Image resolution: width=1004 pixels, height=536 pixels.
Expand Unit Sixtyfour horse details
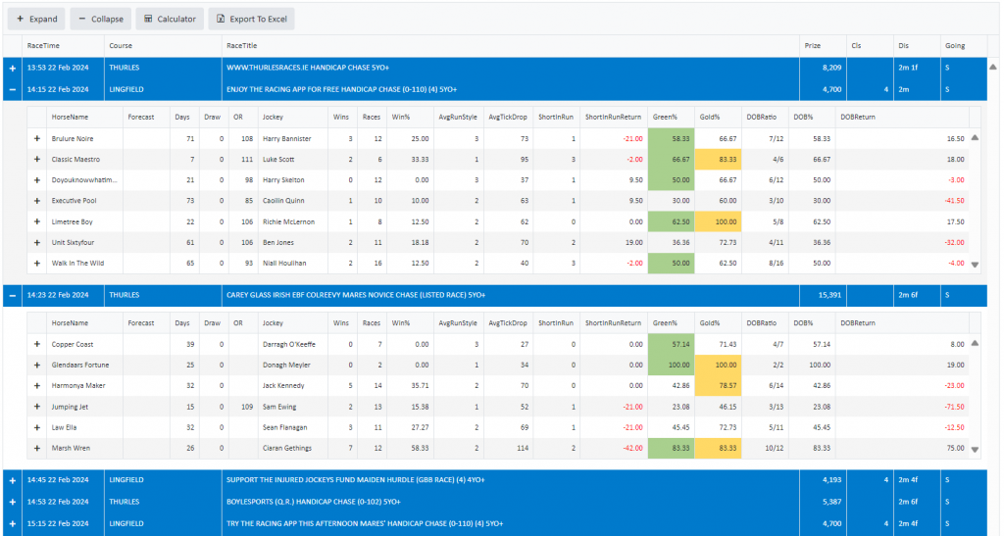pyautogui.click(x=37, y=242)
